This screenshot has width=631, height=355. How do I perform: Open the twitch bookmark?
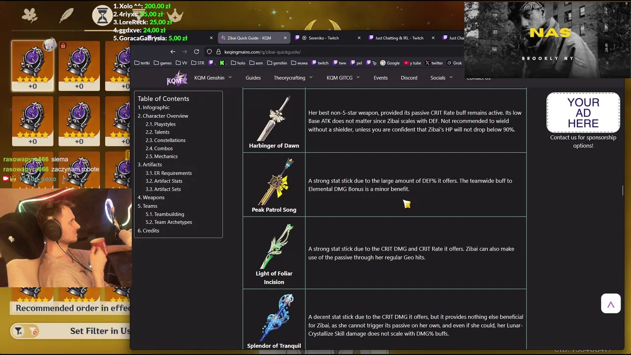point(320,63)
